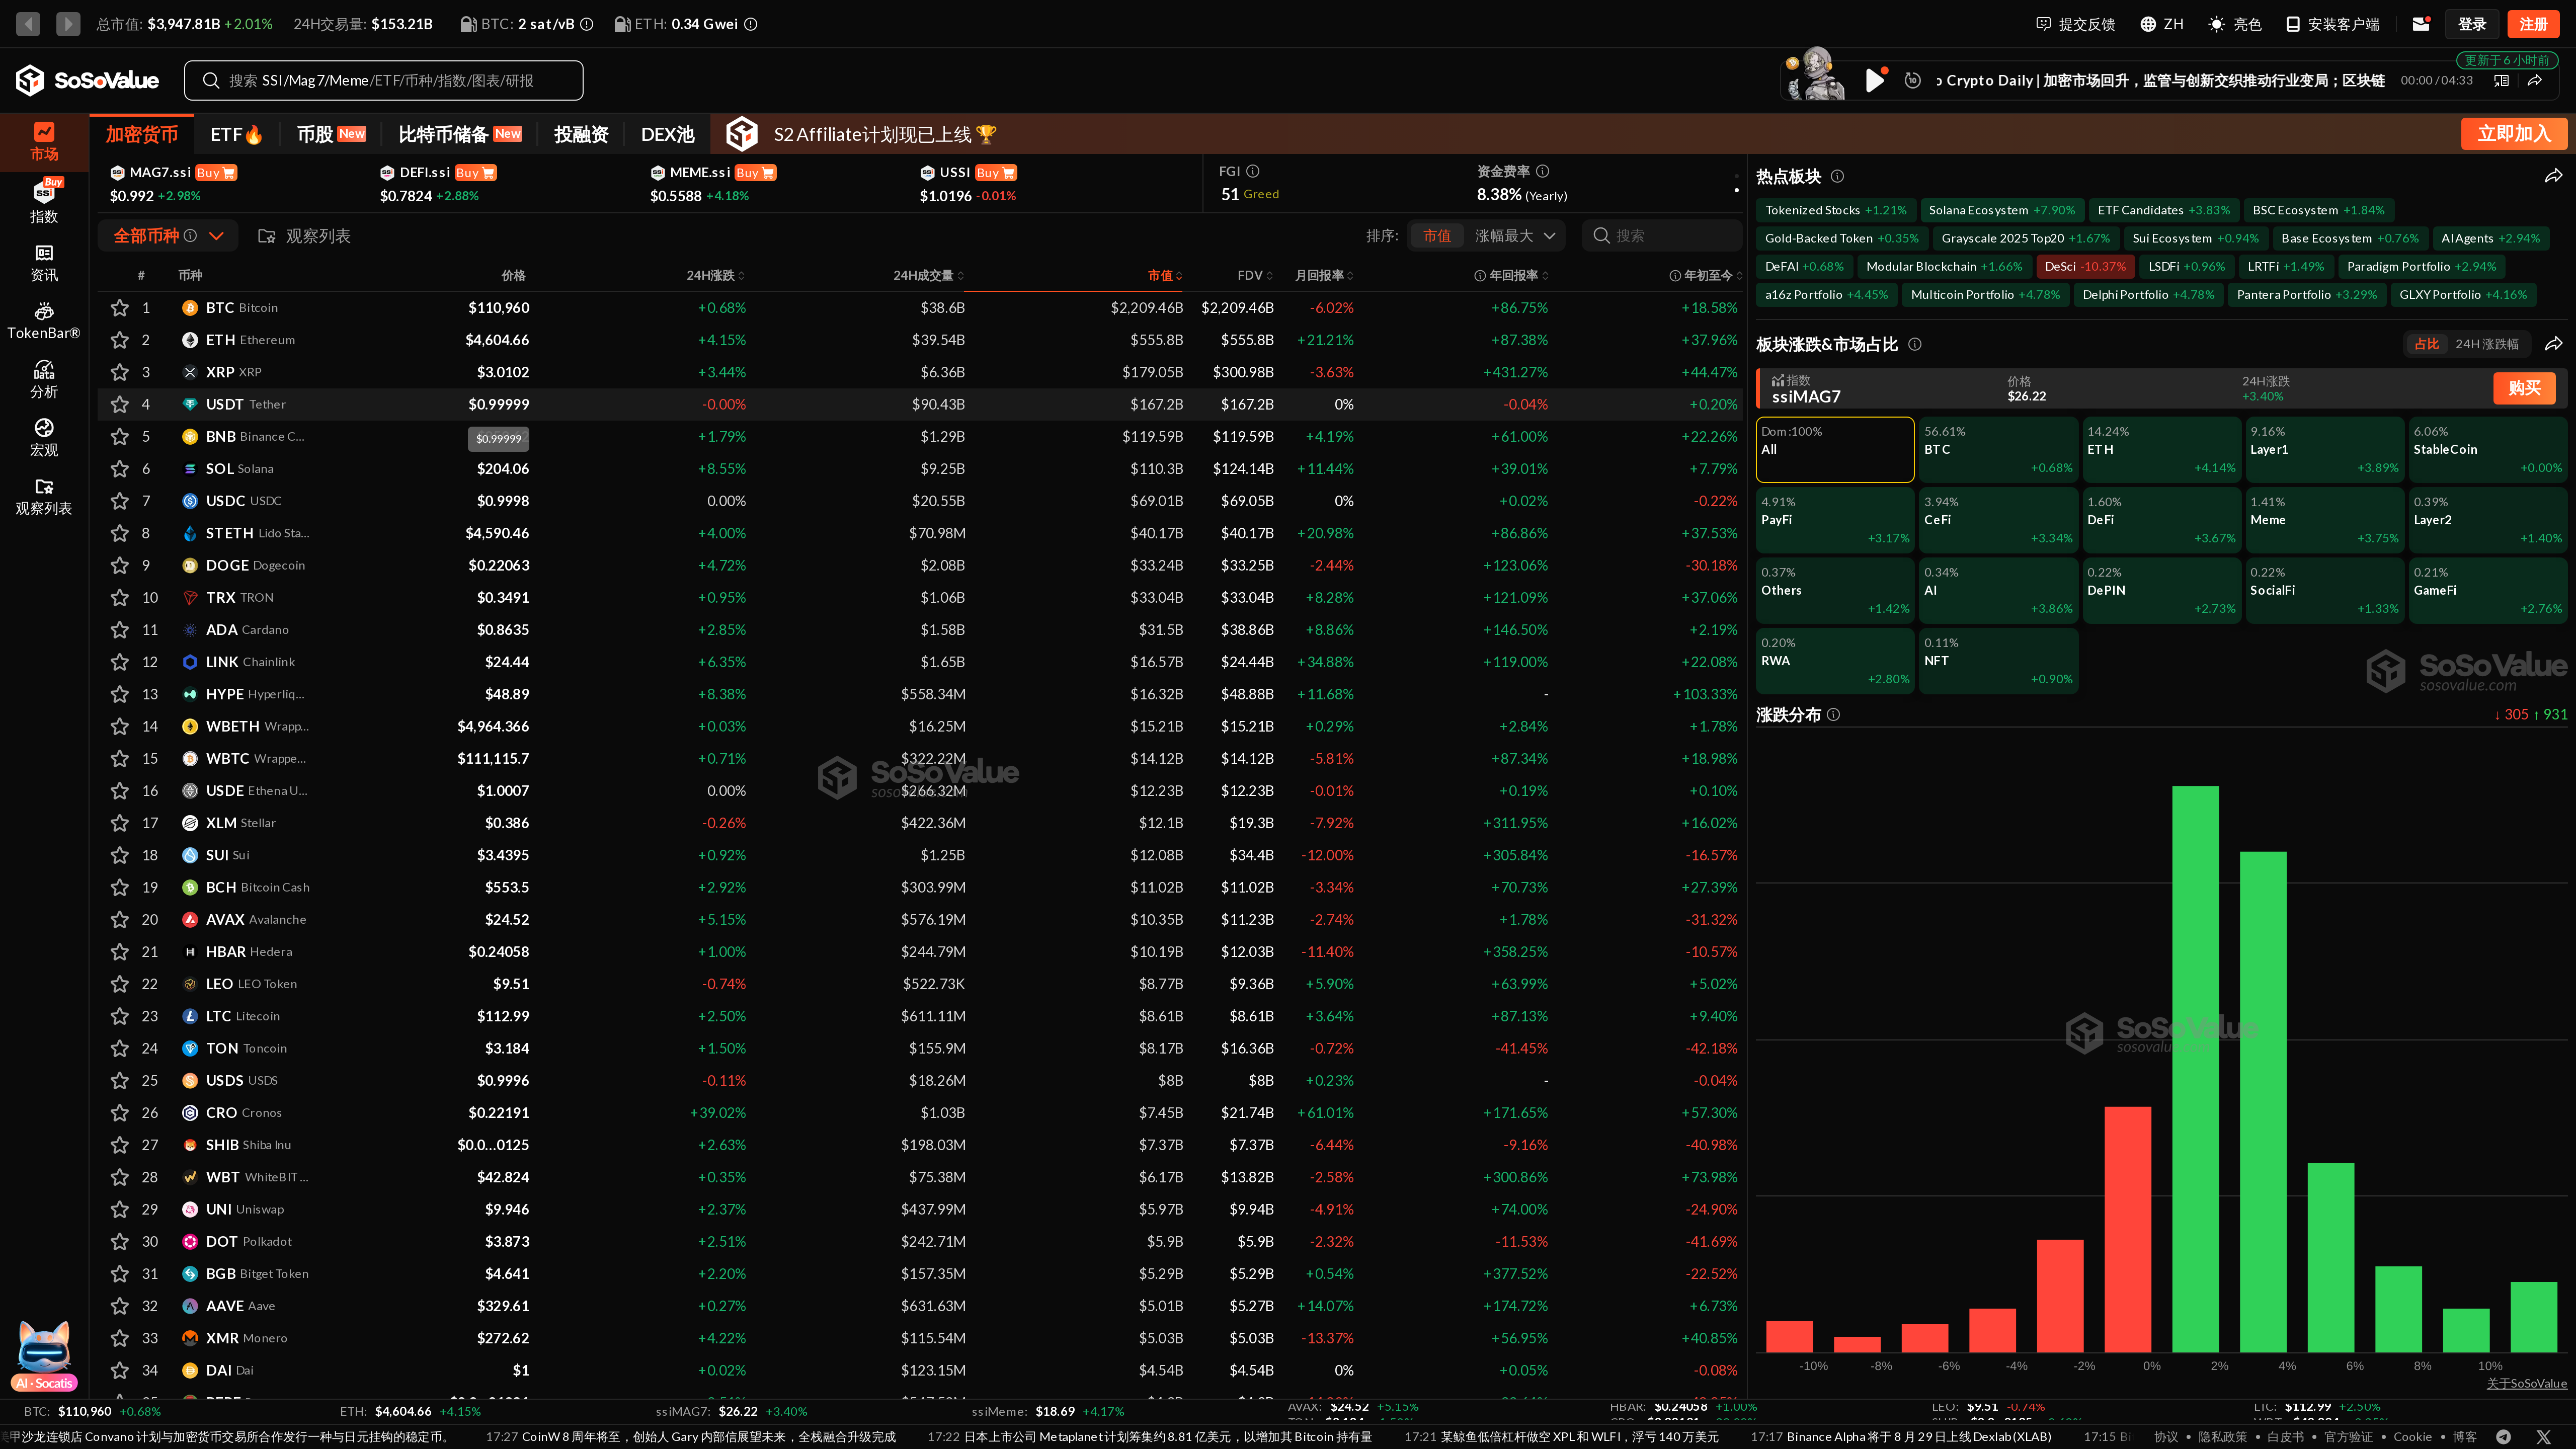Screen dimensions: 2576x1449
Task: Open the 宏观 sidebar icon
Action: click(x=44, y=437)
